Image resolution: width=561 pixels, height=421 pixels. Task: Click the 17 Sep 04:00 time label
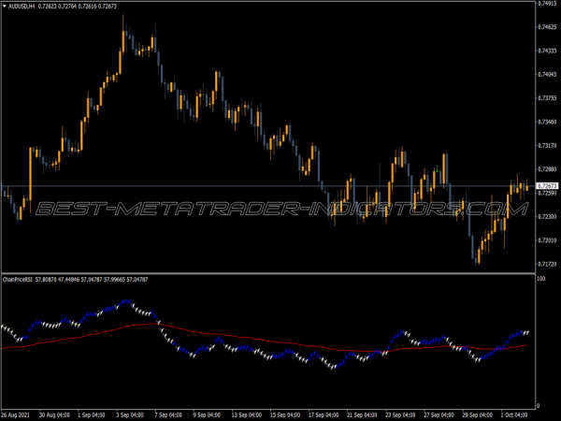324,415
